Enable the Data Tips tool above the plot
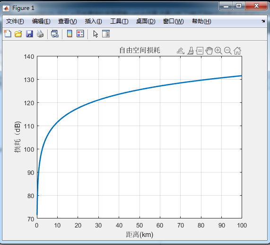 pos(200,51)
